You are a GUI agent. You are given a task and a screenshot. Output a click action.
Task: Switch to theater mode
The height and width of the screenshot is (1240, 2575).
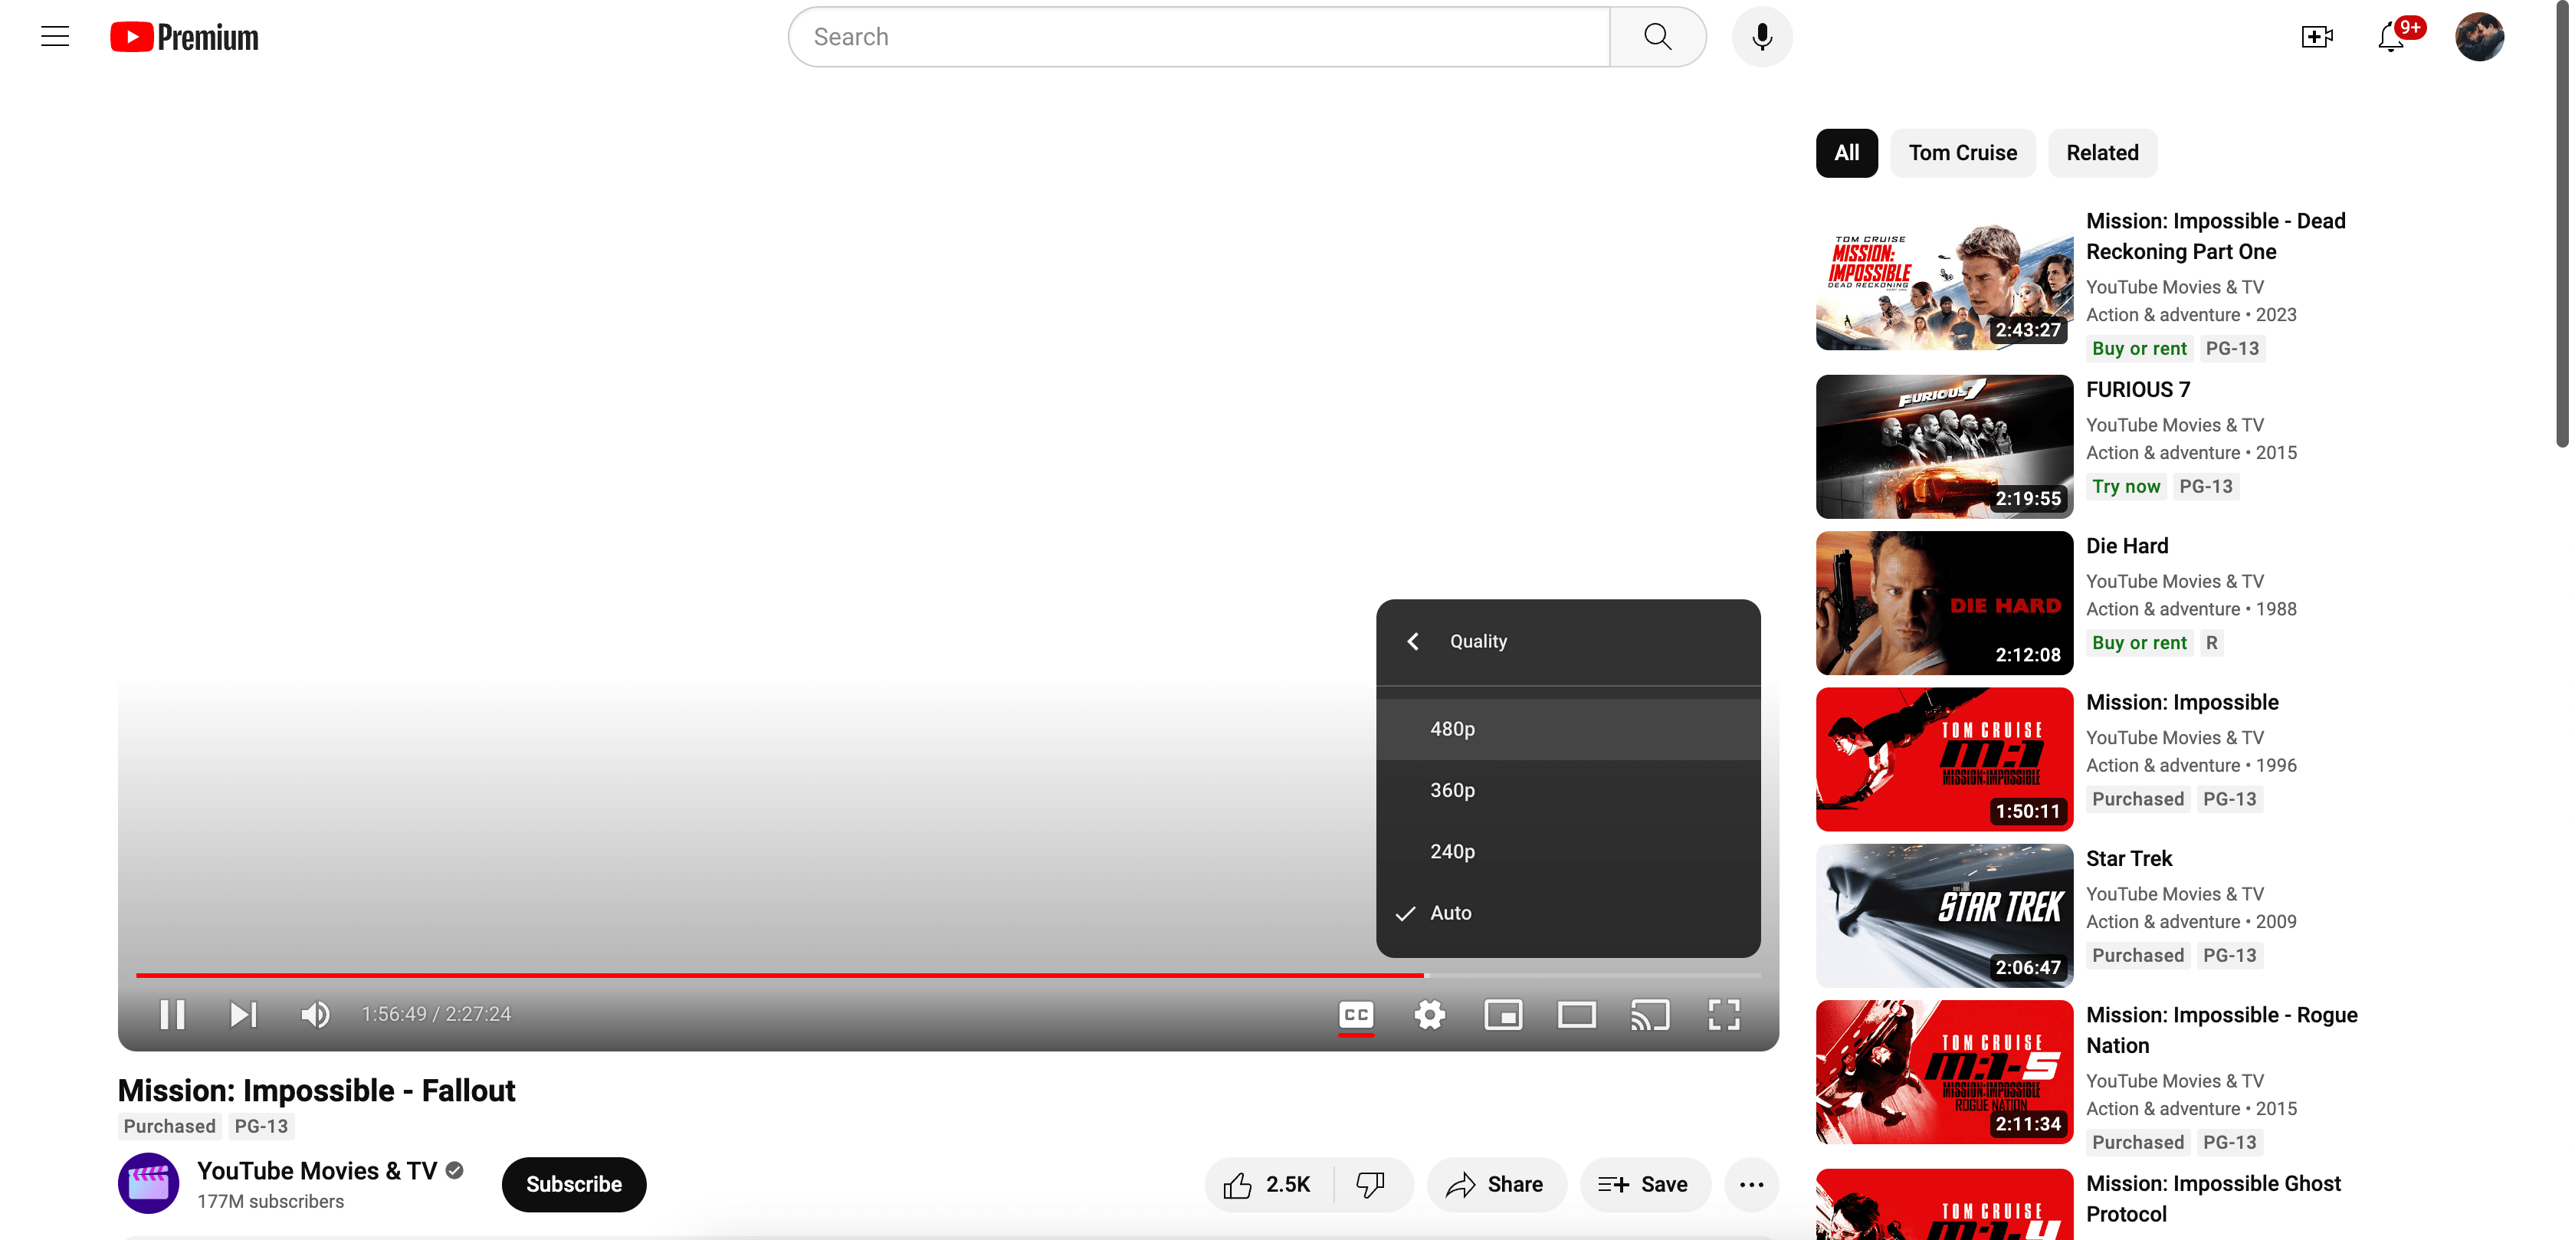pyautogui.click(x=1576, y=1014)
